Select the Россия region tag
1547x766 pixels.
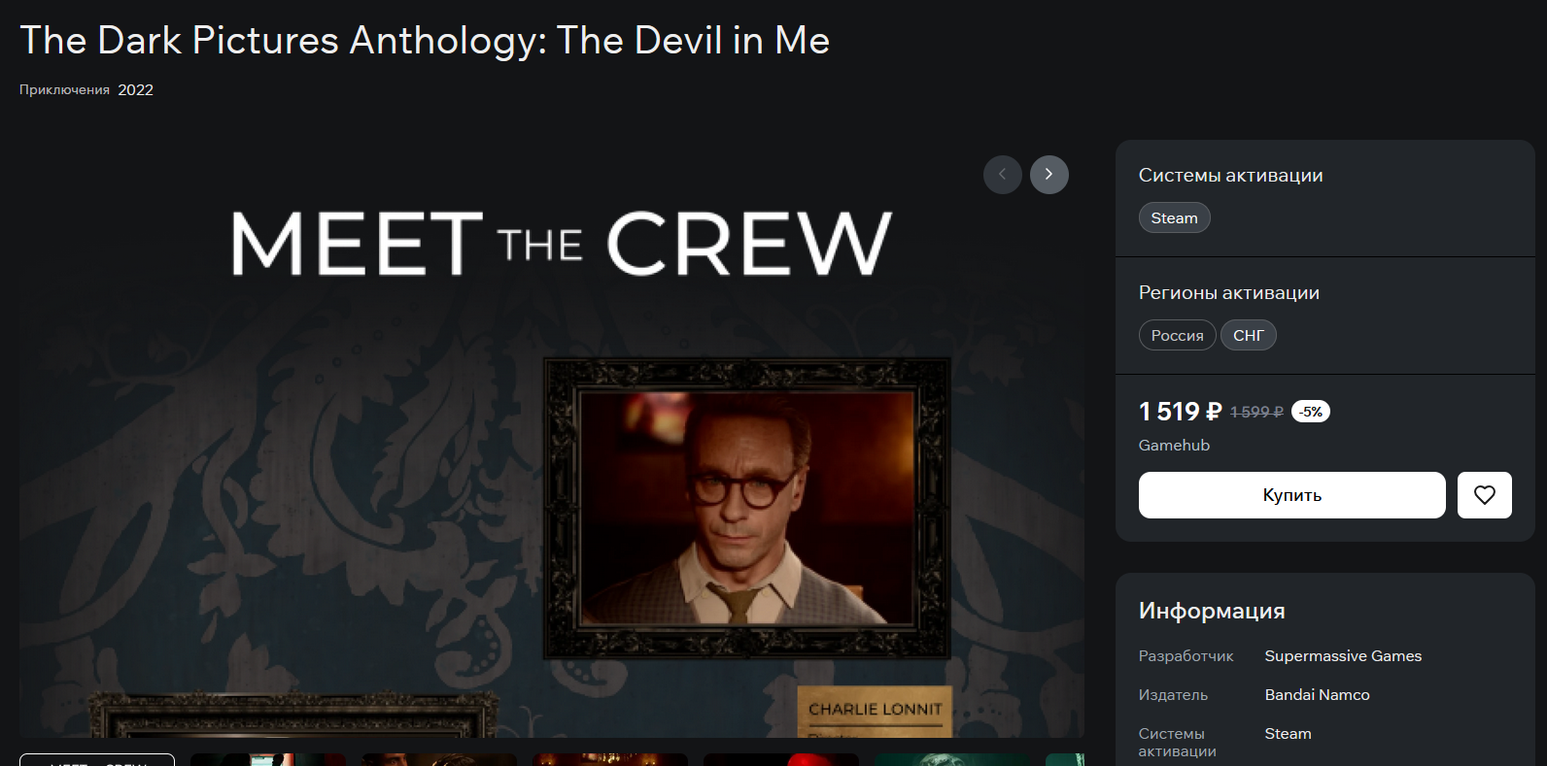coord(1177,336)
